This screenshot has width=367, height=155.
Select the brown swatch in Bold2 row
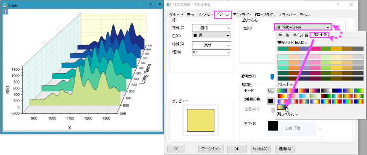347,49
